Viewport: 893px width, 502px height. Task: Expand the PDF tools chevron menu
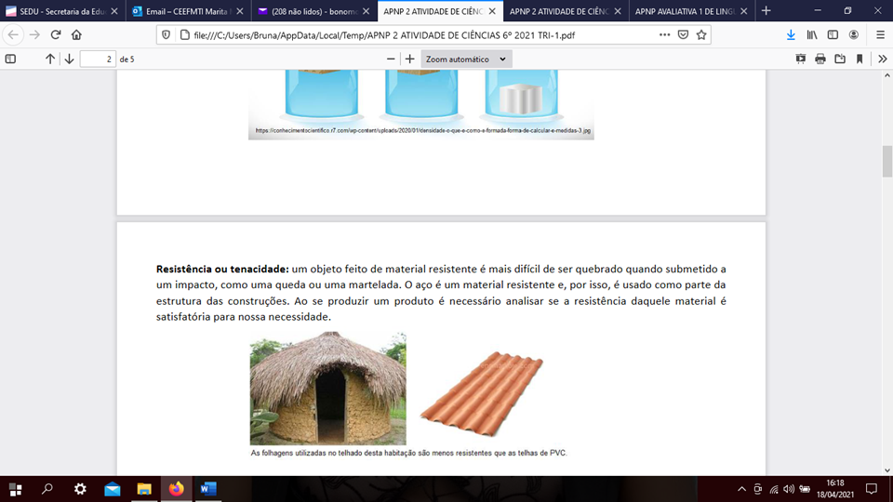pos(882,59)
